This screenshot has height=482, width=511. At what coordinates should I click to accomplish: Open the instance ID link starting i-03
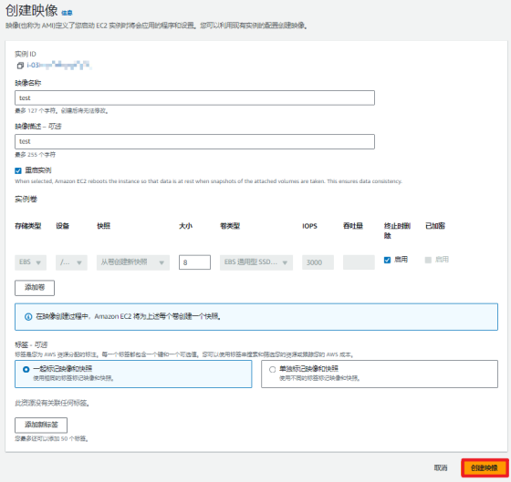pos(58,65)
